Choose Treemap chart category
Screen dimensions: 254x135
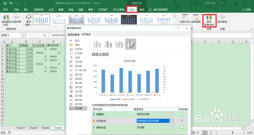(x=78, y=87)
